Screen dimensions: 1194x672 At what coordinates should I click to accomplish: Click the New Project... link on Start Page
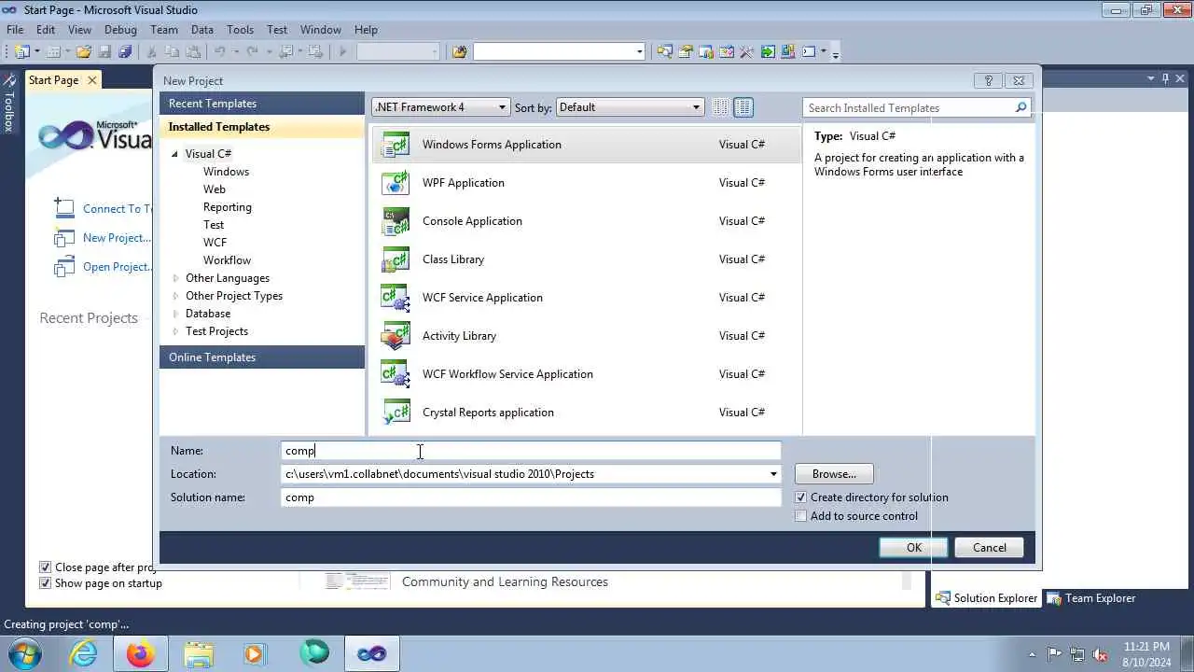(117, 238)
